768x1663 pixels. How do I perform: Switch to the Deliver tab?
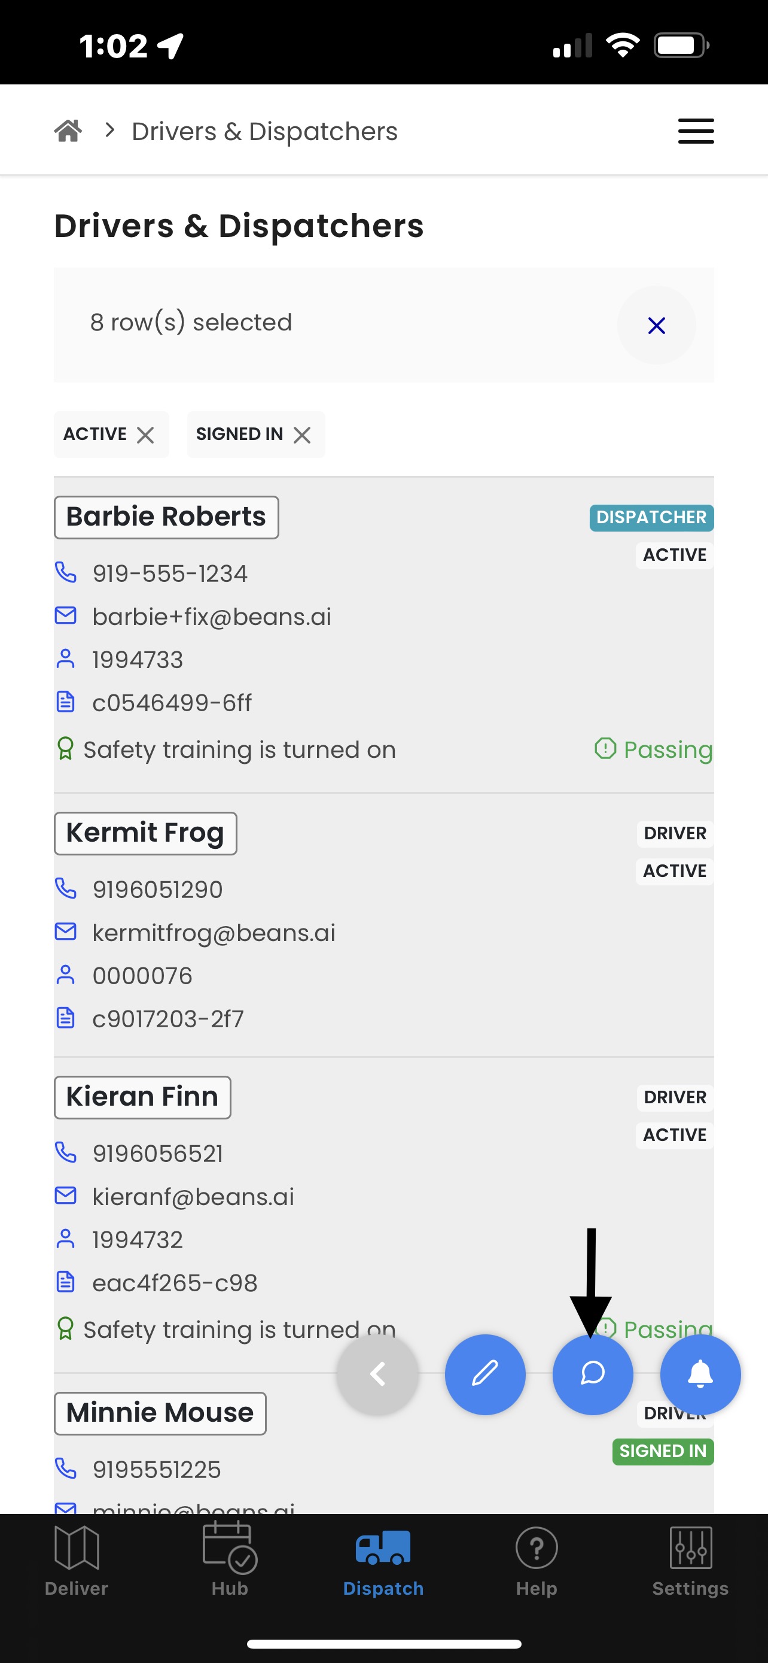click(77, 1561)
